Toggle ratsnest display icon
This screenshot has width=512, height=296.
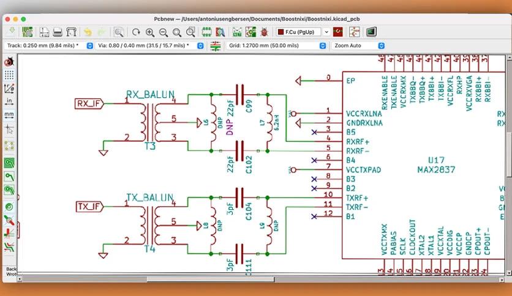click(x=9, y=146)
